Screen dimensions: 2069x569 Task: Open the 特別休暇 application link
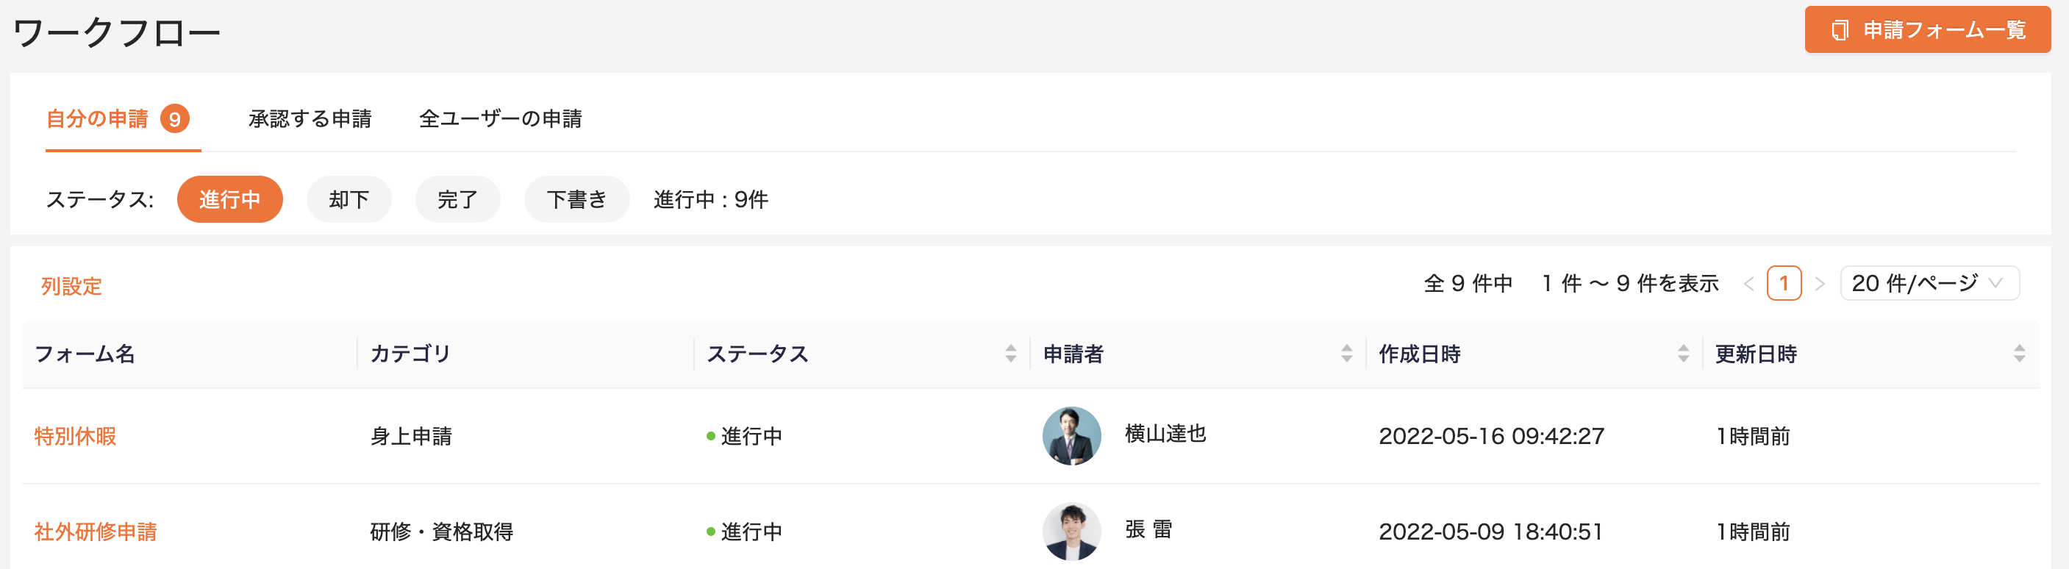(76, 436)
